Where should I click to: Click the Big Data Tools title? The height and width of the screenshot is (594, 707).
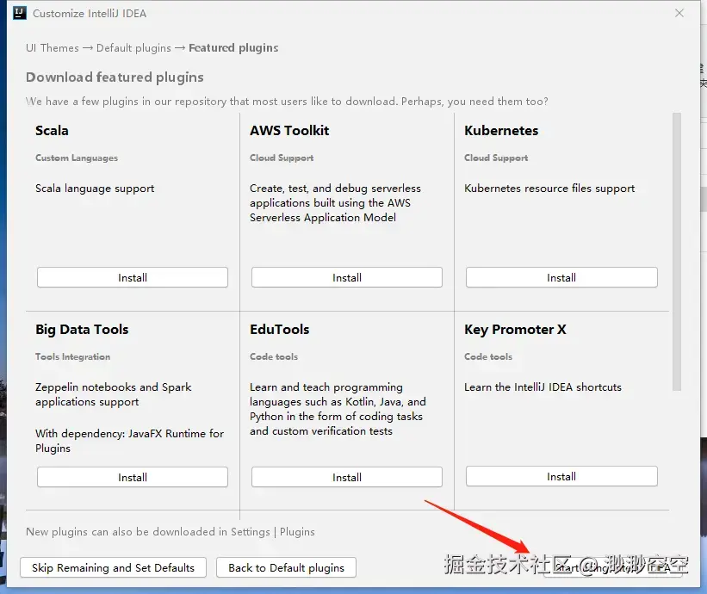(x=82, y=330)
